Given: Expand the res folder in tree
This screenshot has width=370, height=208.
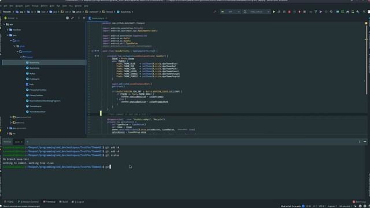Looking at the screenshot, I should (x=8, y=133).
